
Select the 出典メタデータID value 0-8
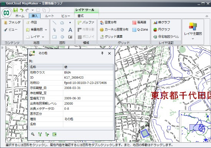coord(67,109)
